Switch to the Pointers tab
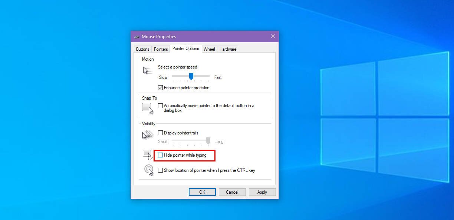This screenshot has height=220, width=454. pyautogui.click(x=161, y=49)
